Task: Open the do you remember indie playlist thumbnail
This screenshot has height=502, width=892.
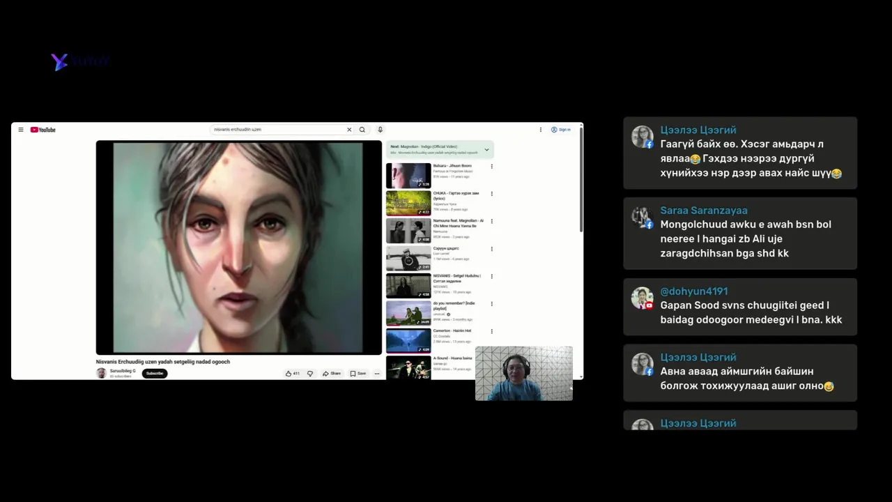Action: pyautogui.click(x=408, y=313)
